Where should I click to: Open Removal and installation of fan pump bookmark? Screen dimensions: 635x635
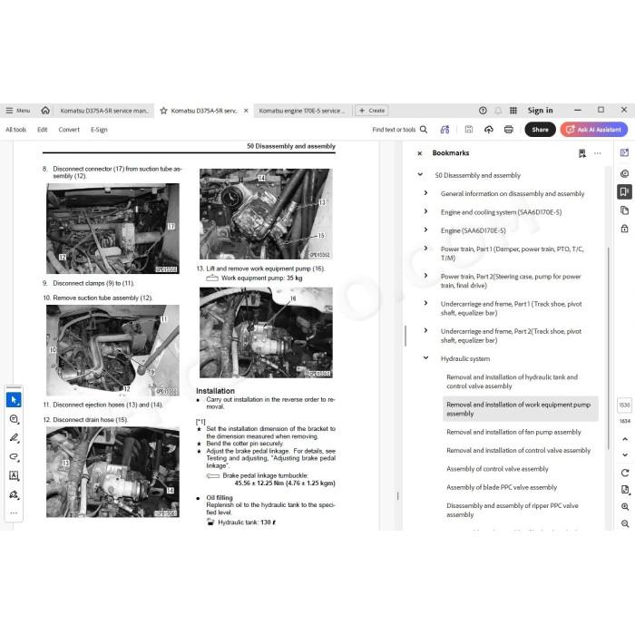[513, 432]
